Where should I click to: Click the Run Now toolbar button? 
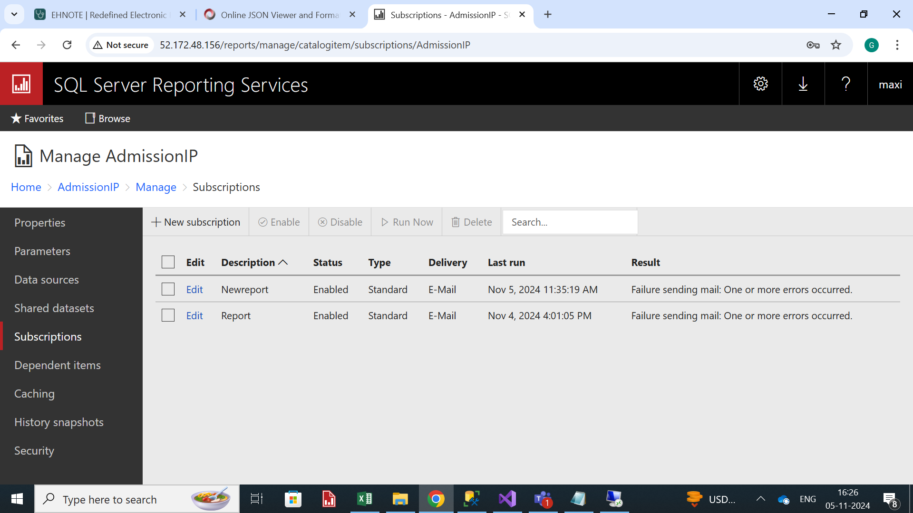point(407,222)
